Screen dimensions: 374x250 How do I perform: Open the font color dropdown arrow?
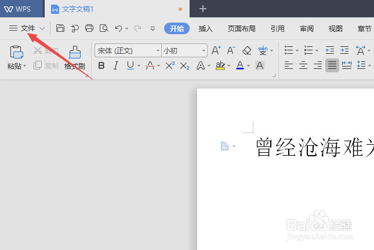click(248, 66)
